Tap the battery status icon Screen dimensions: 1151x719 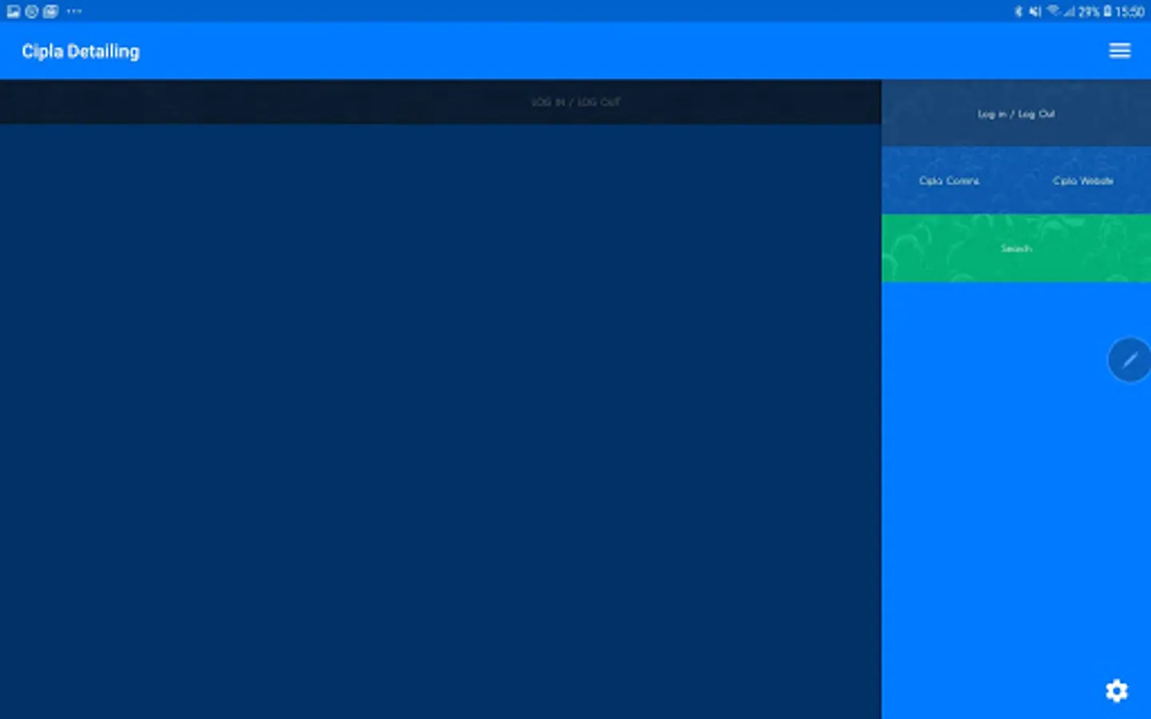point(1107,11)
